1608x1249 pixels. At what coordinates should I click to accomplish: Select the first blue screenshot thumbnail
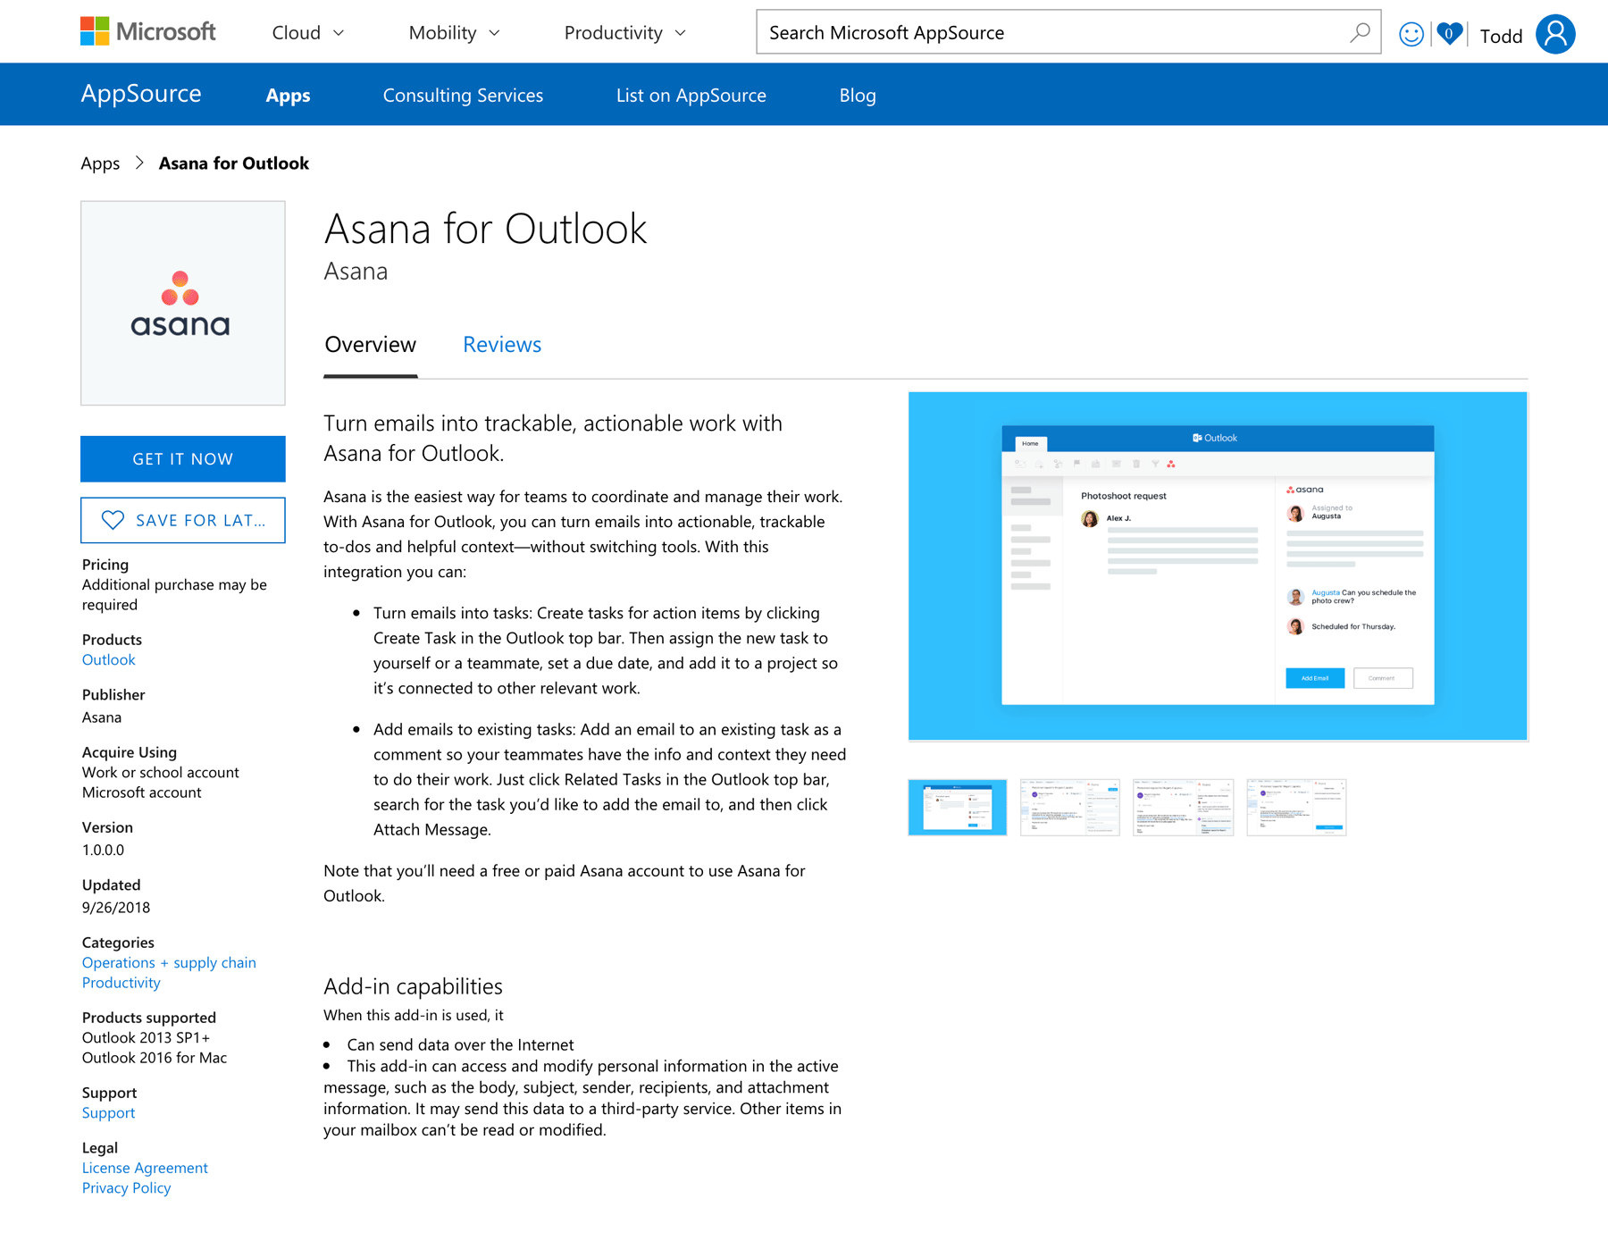click(958, 807)
